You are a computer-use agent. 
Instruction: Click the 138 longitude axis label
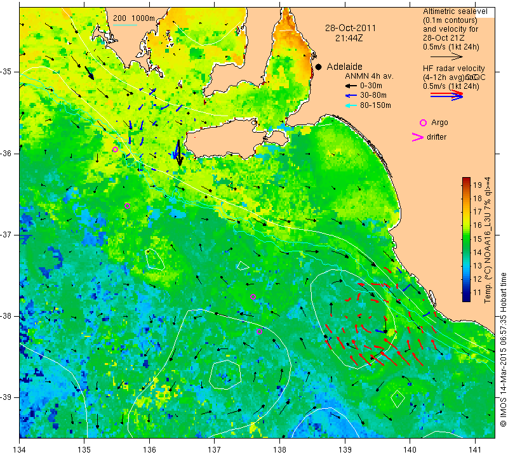point(279,449)
